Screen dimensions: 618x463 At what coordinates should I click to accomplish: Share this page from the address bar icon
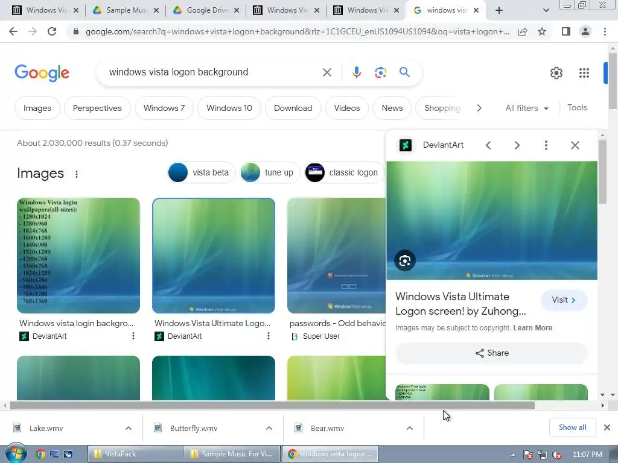tap(523, 31)
